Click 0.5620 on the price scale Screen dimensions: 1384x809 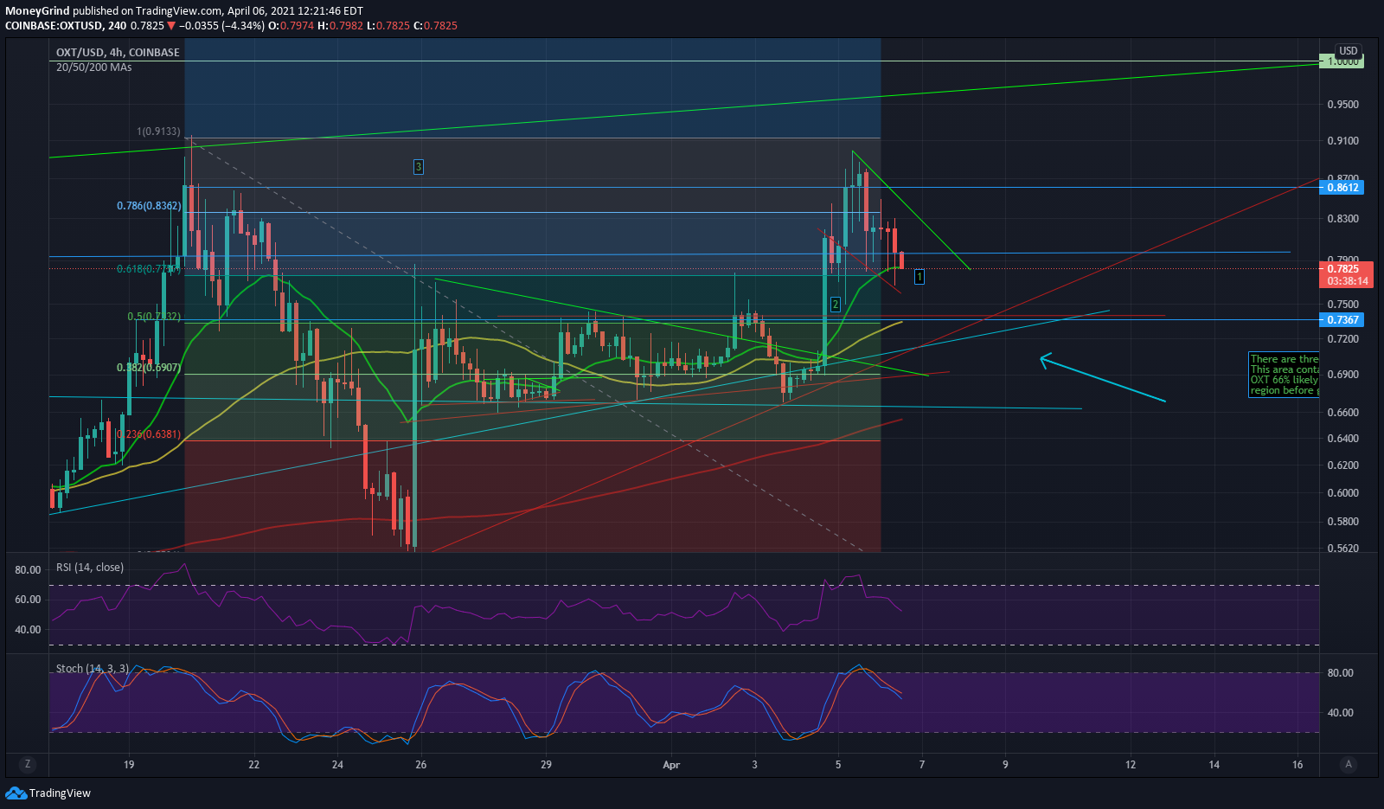coord(1342,548)
